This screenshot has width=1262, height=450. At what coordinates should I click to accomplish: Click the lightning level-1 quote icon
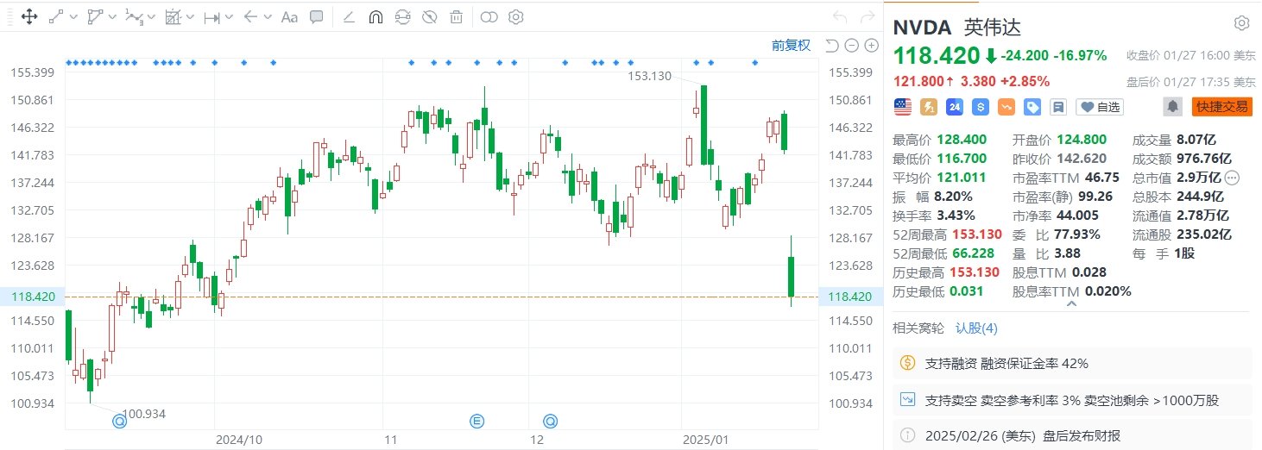929,107
